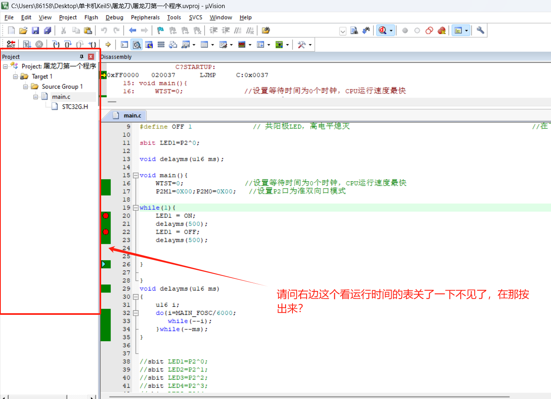Open the Call Stack Window icon

[x=173, y=45]
